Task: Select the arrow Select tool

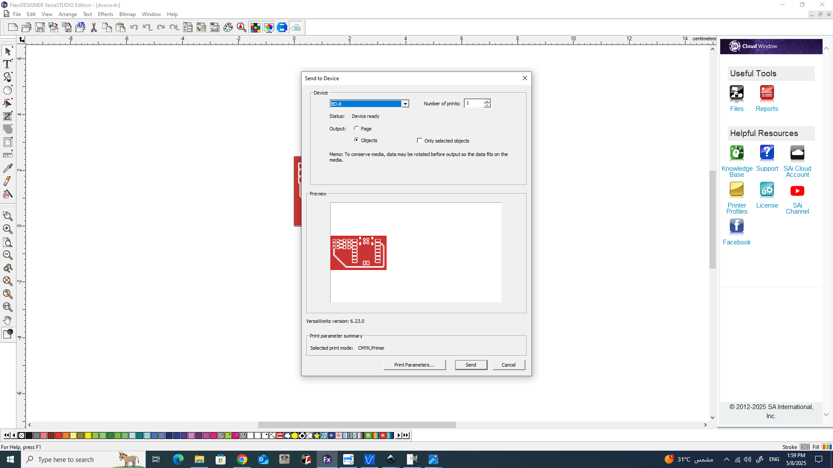Action: (8, 51)
